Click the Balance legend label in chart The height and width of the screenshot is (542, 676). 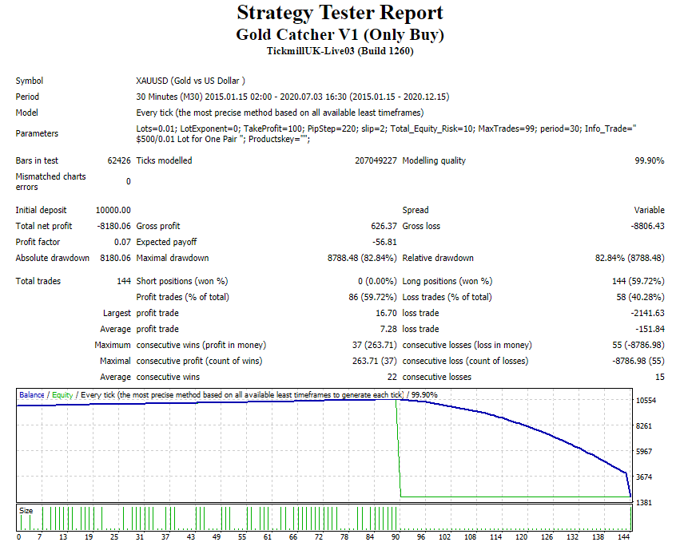pos(31,394)
